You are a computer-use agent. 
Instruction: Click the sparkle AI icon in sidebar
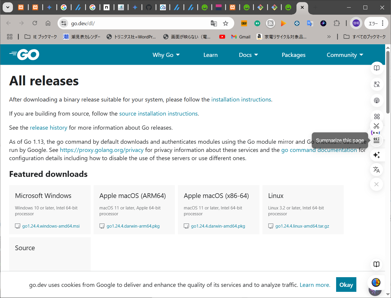coord(377,155)
